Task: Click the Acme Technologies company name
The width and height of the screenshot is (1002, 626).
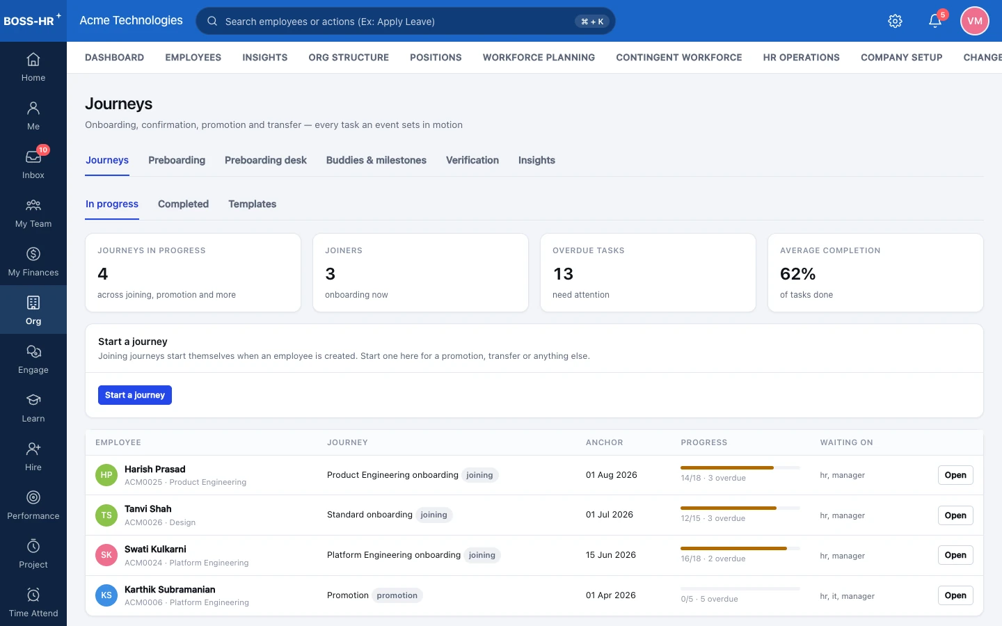Action: point(131,20)
